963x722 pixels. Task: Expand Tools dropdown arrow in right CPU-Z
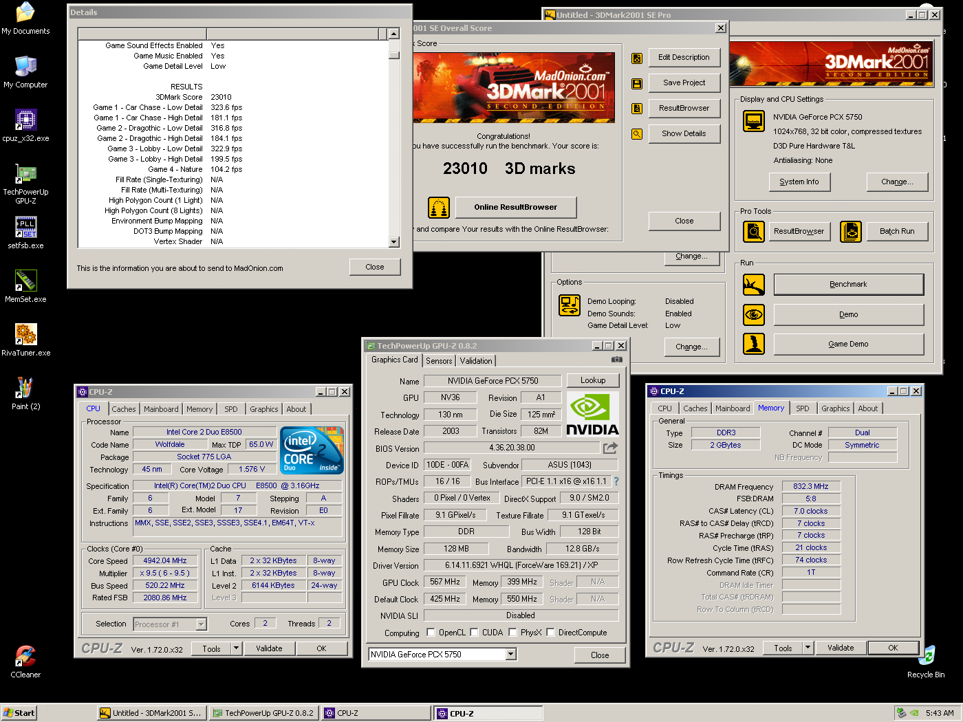pos(808,648)
